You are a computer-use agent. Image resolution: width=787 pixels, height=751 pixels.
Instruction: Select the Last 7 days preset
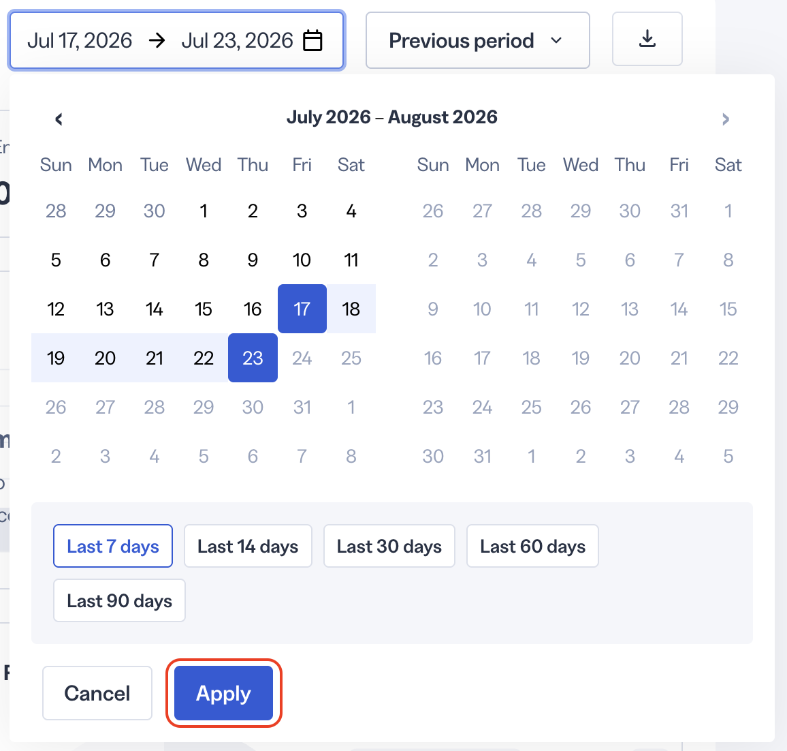click(113, 546)
